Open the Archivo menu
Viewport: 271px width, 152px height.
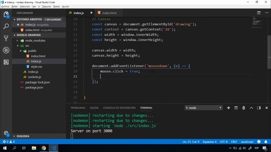[5, 6]
